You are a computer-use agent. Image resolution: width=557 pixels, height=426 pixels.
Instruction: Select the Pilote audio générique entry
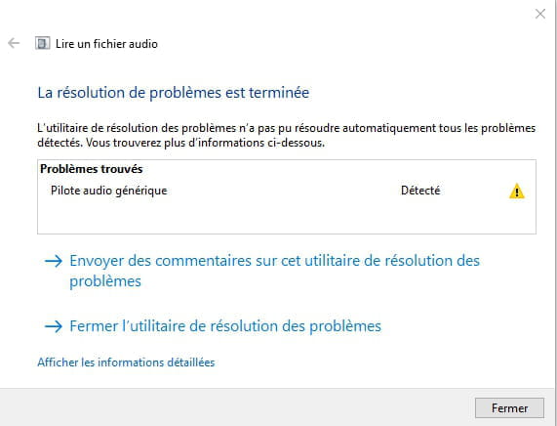[108, 191]
